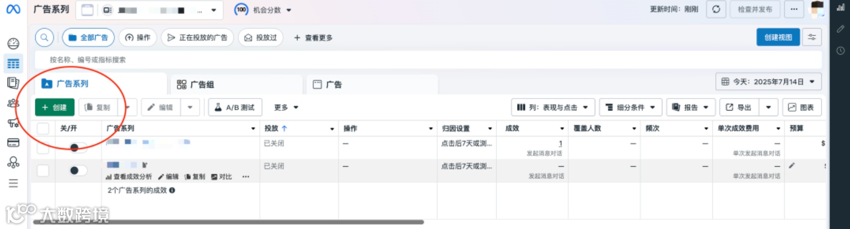The image size is (850, 229).
Task: Select the 操作 filter chip
Action: point(138,37)
